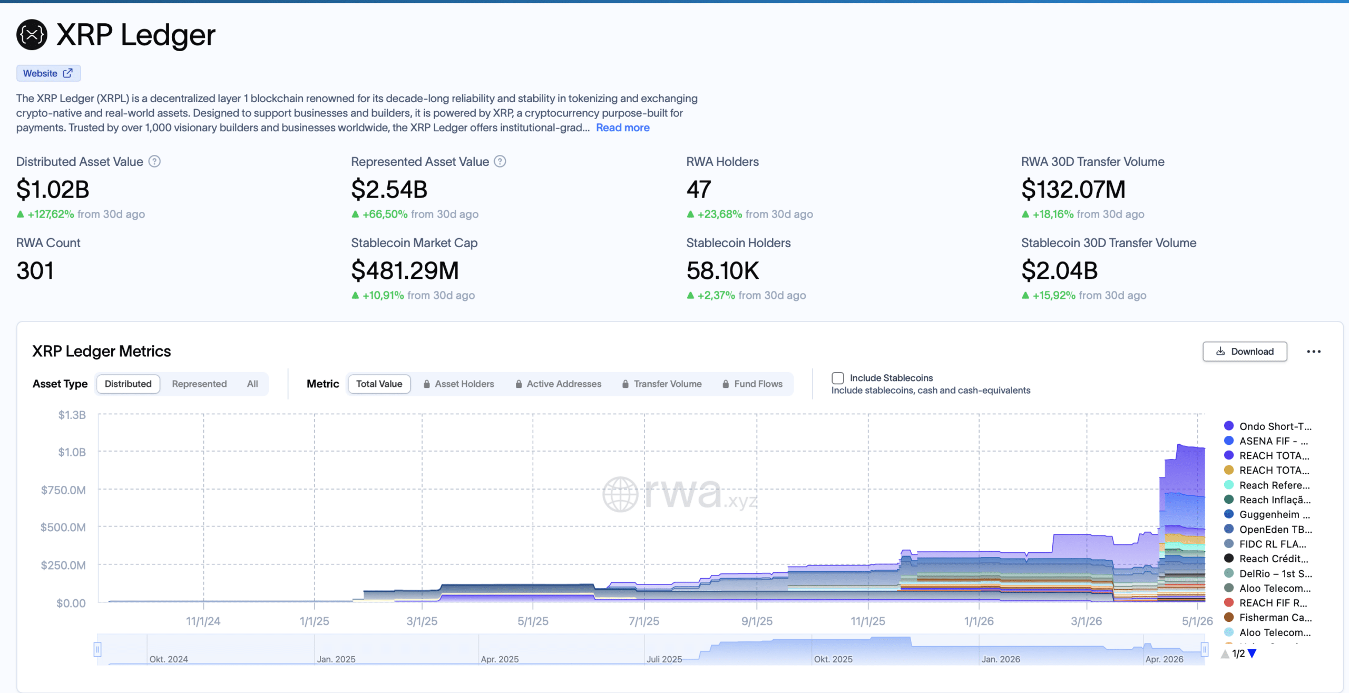The height and width of the screenshot is (693, 1349).
Task: Click the lock icon on Fund Flows
Action: point(726,384)
